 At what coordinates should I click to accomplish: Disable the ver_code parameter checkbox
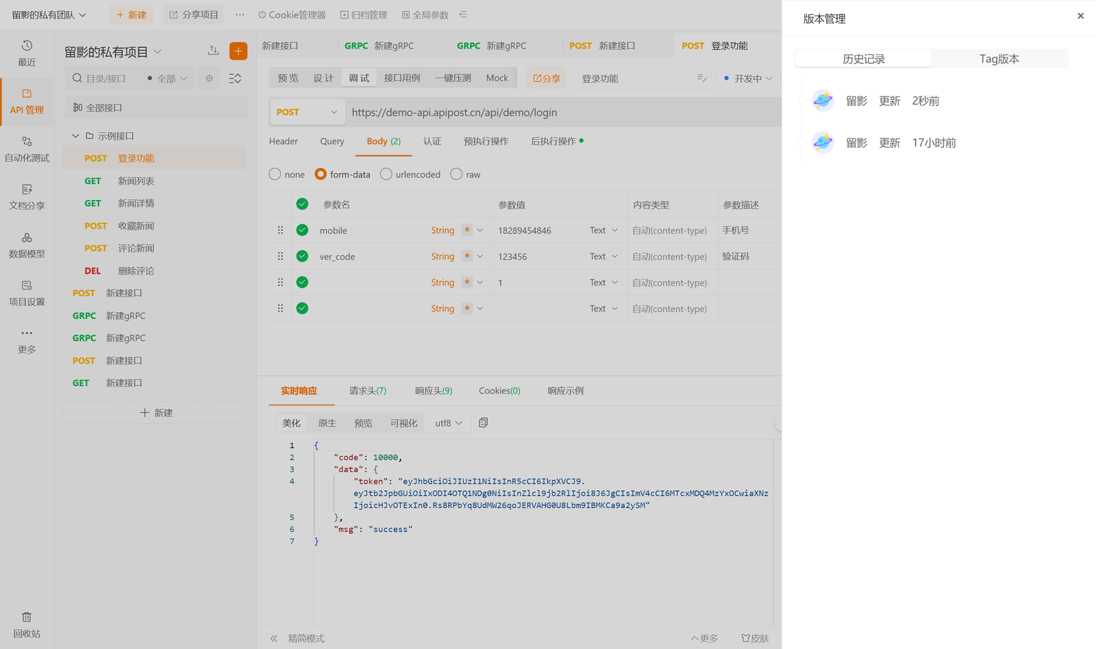click(302, 256)
